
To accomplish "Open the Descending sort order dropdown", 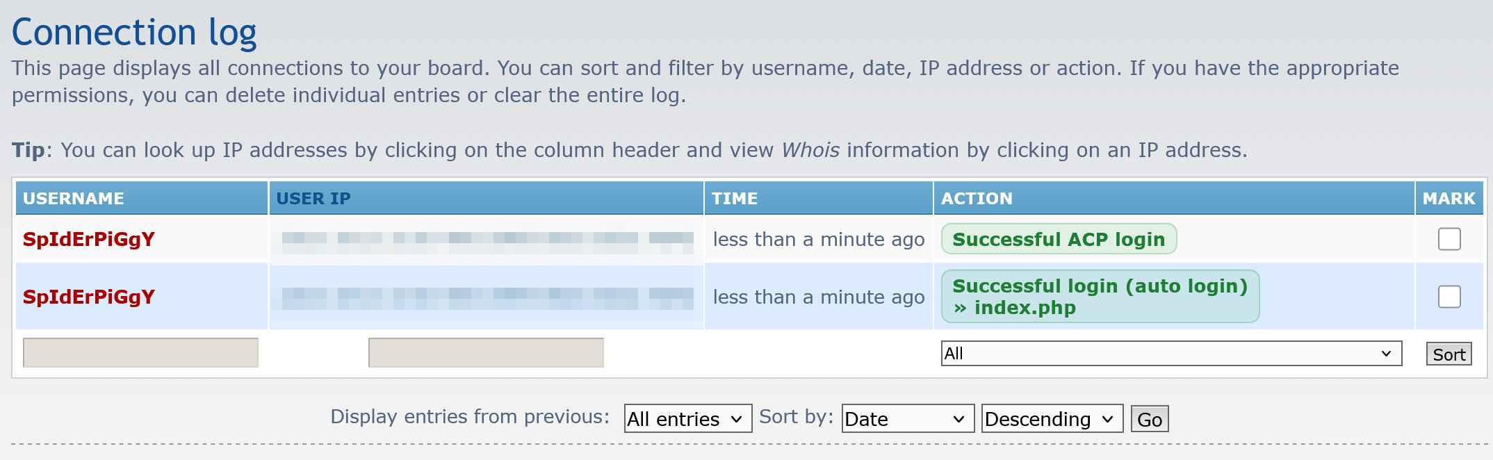I will [x=1052, y=418].
